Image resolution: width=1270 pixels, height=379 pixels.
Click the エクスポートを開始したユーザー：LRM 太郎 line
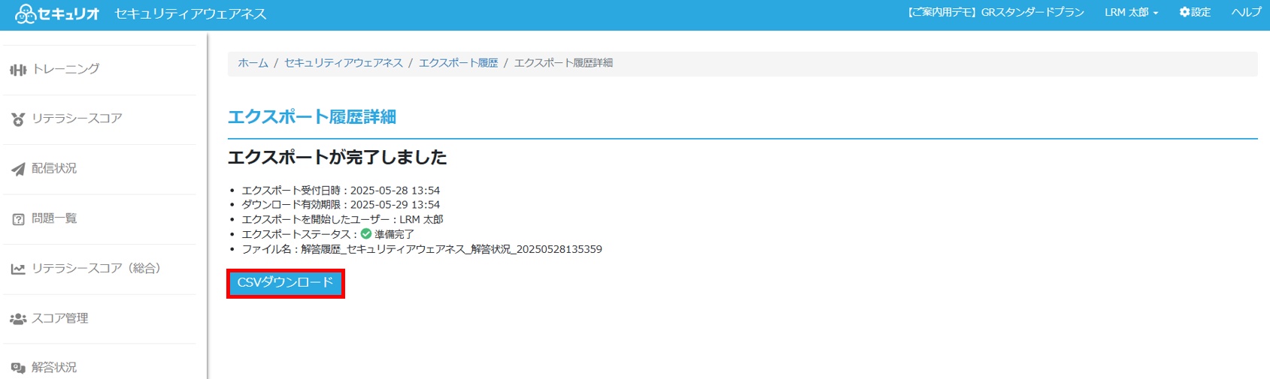(x=342, y=220)
